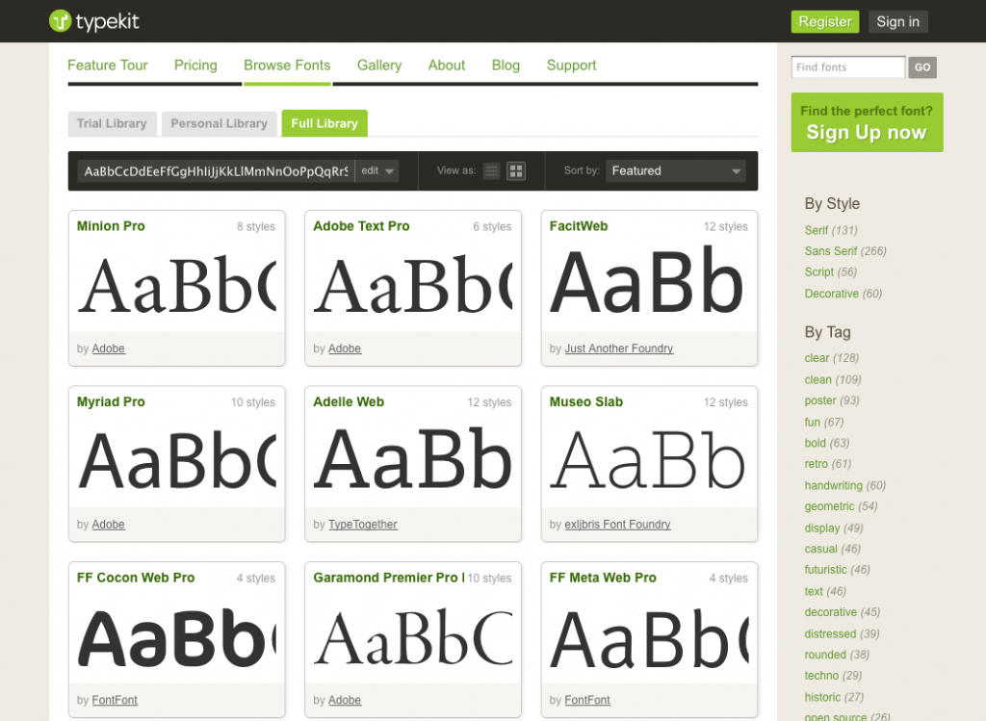The image size is (986, 721).
Task: Switch to the Personal Library tab
Action: 219,124
